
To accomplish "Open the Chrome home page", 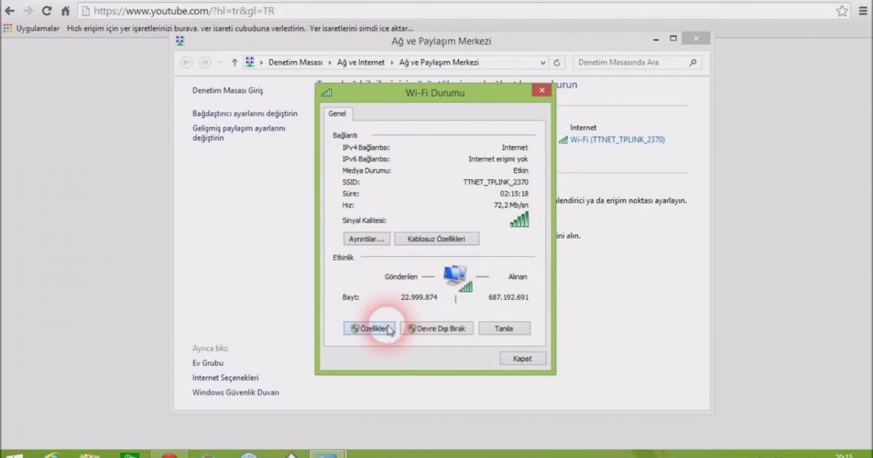I will 65,11.
